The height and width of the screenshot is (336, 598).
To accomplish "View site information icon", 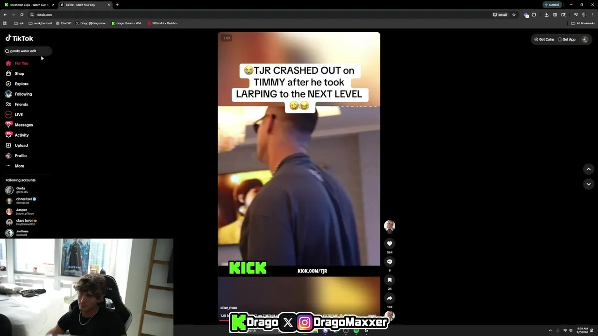I will point(32,14).
